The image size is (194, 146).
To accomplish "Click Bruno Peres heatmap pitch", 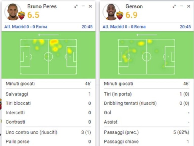I will pos(48,57).
